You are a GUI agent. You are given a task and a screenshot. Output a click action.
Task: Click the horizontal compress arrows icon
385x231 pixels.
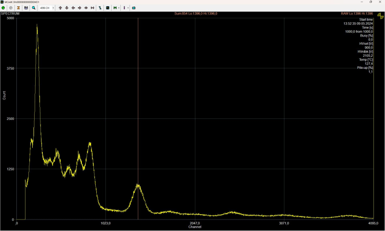coord(92,8)
